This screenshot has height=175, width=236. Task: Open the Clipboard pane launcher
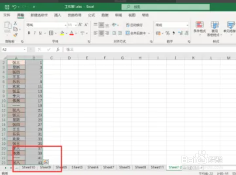point(22,42)
